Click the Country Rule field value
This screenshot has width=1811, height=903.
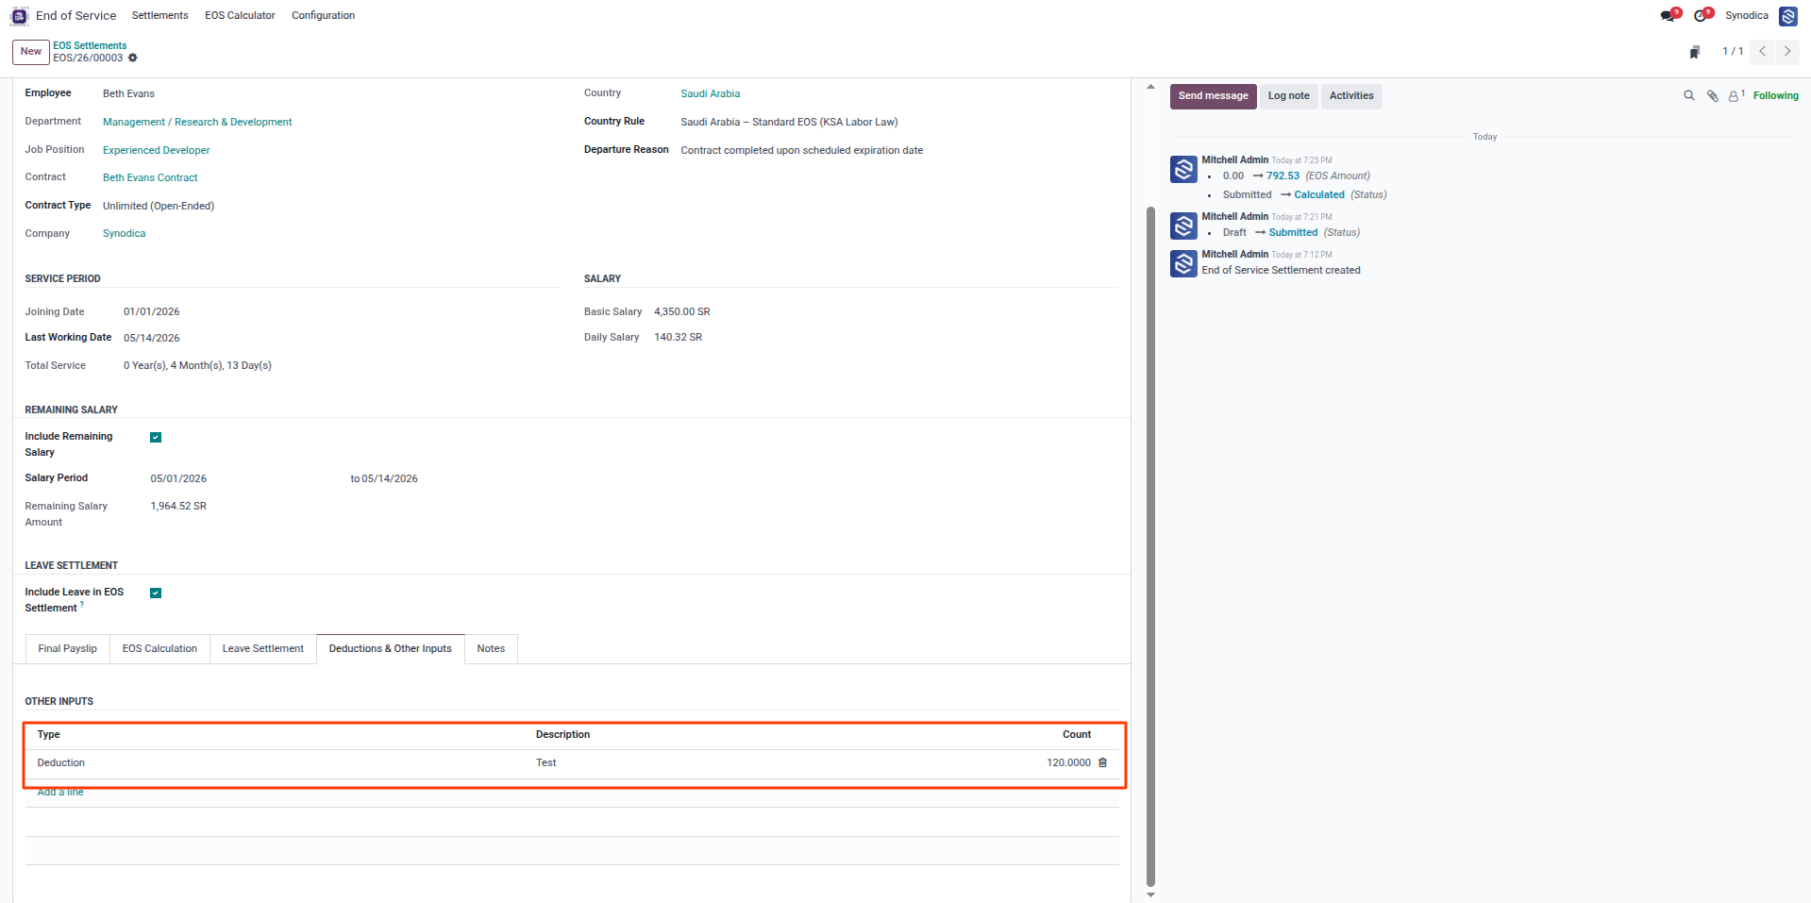789,123
